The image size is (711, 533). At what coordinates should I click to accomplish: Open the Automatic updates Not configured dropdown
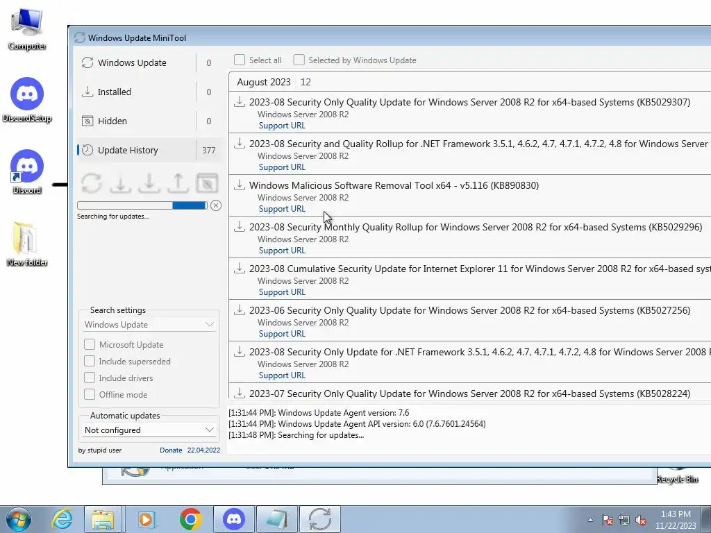[149, 430]
